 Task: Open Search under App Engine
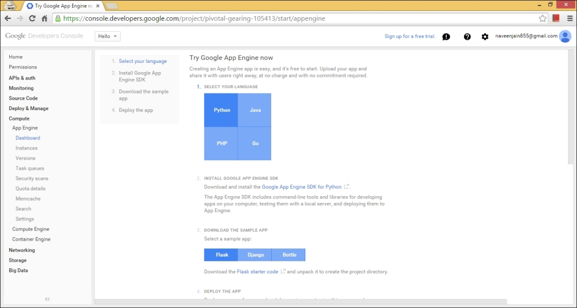tap(23, 209)
